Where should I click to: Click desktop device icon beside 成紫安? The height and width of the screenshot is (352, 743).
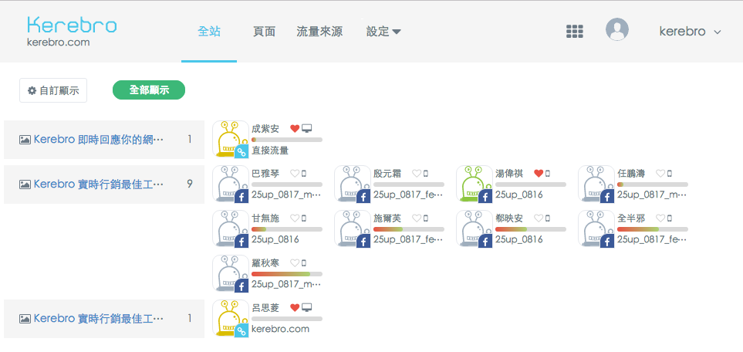306,128
